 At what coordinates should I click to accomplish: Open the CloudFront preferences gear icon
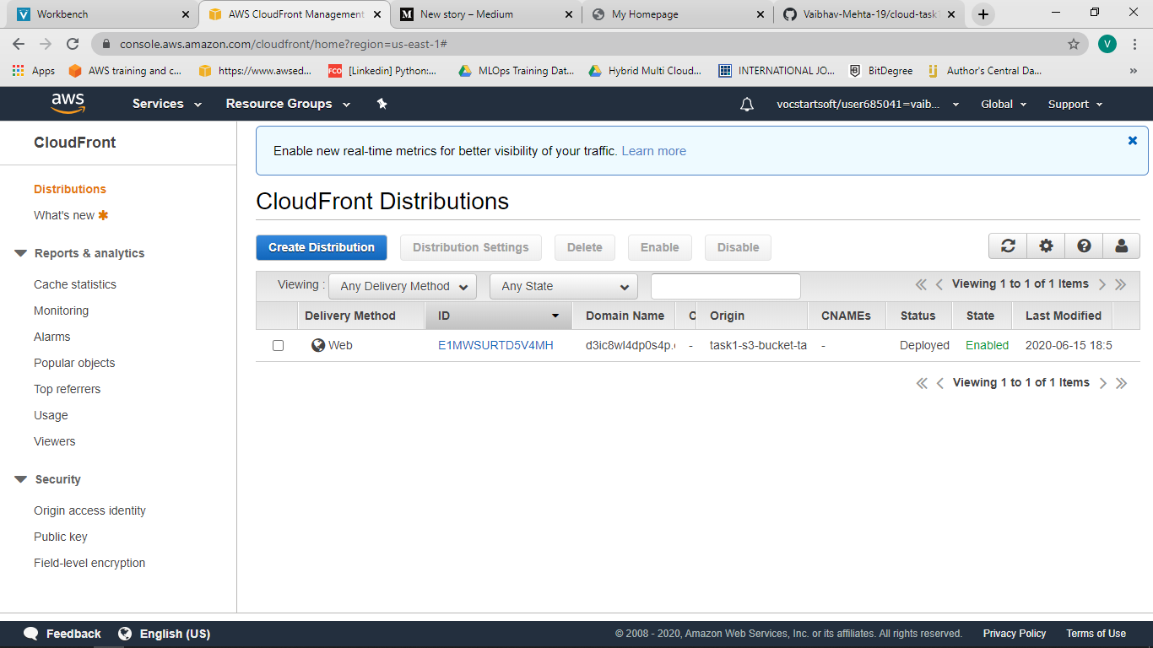click(x=1046, y=246)
